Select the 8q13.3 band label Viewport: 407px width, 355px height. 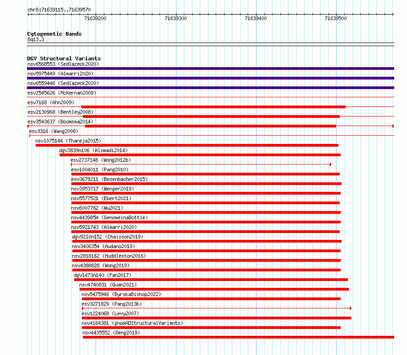(x=36, y=39)
